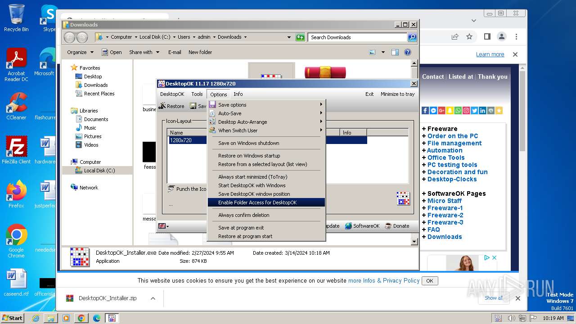Click the Facebook share icon on the webpage

[425, 110]
